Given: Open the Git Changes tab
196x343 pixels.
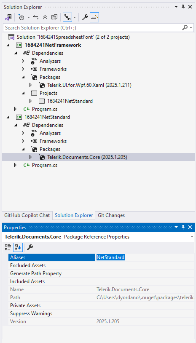Looking at the screenshot, I should tap(111, 215).
